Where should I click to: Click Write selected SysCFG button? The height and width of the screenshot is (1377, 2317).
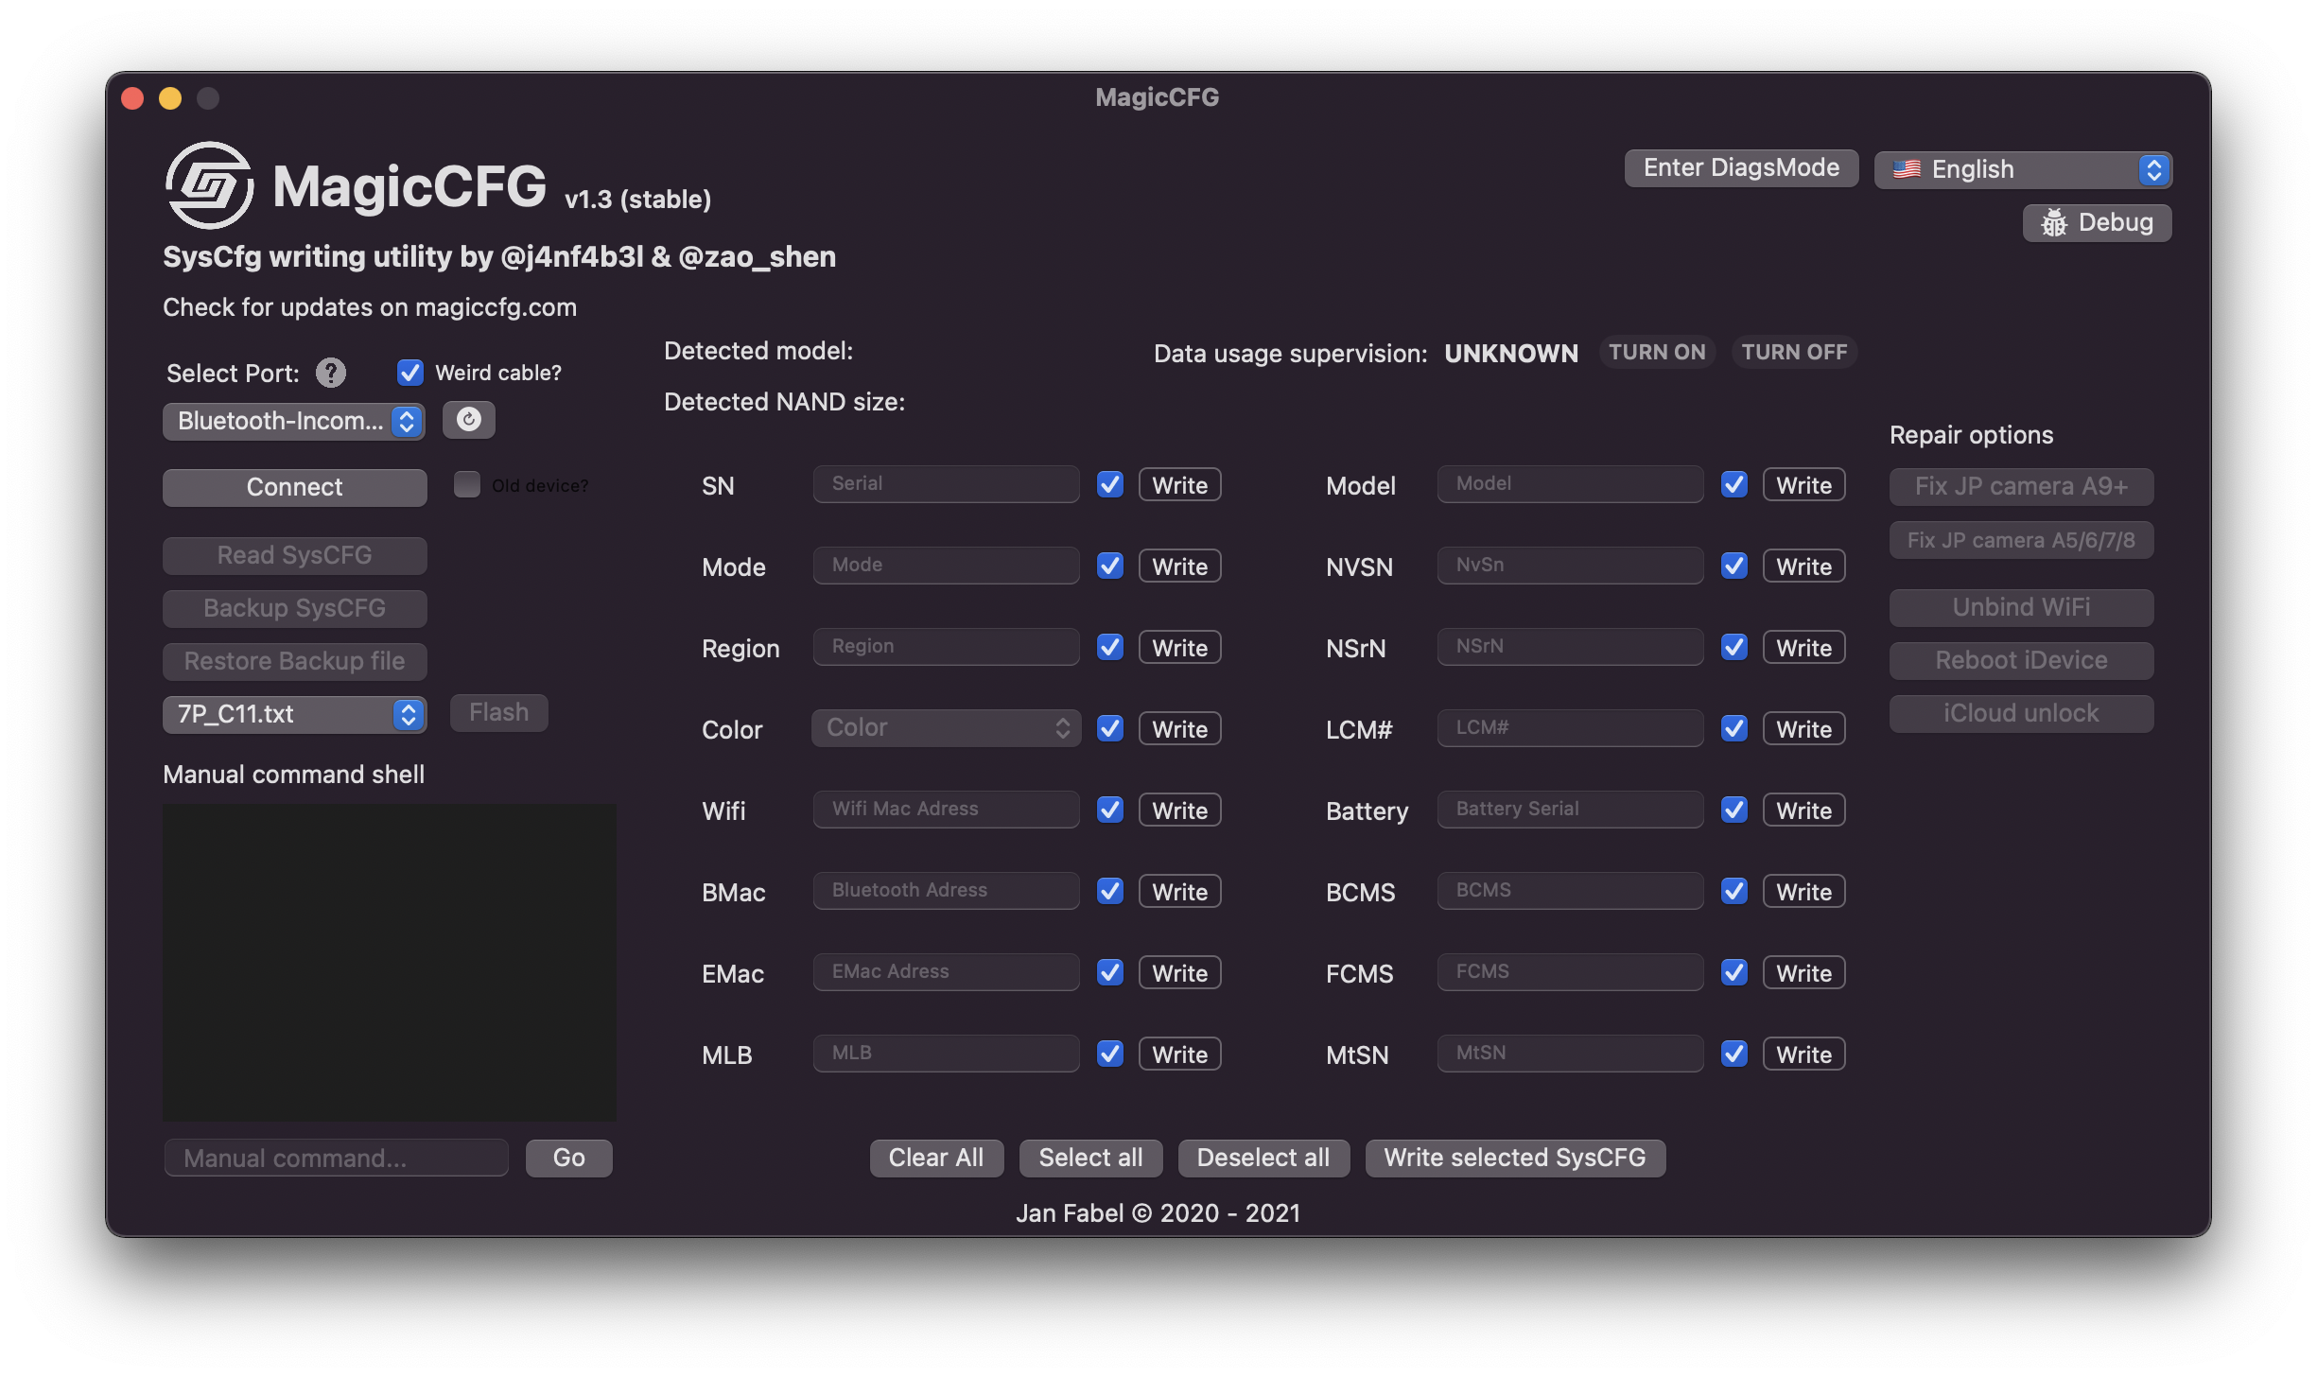coord(1514,1158)
